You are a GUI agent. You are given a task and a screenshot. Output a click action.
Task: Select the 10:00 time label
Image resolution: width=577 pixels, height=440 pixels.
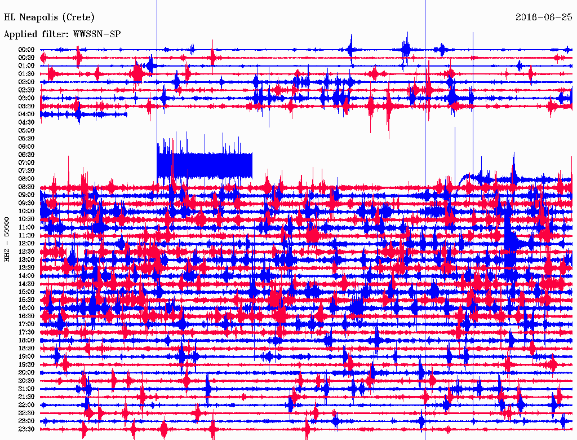pos(26,211)
